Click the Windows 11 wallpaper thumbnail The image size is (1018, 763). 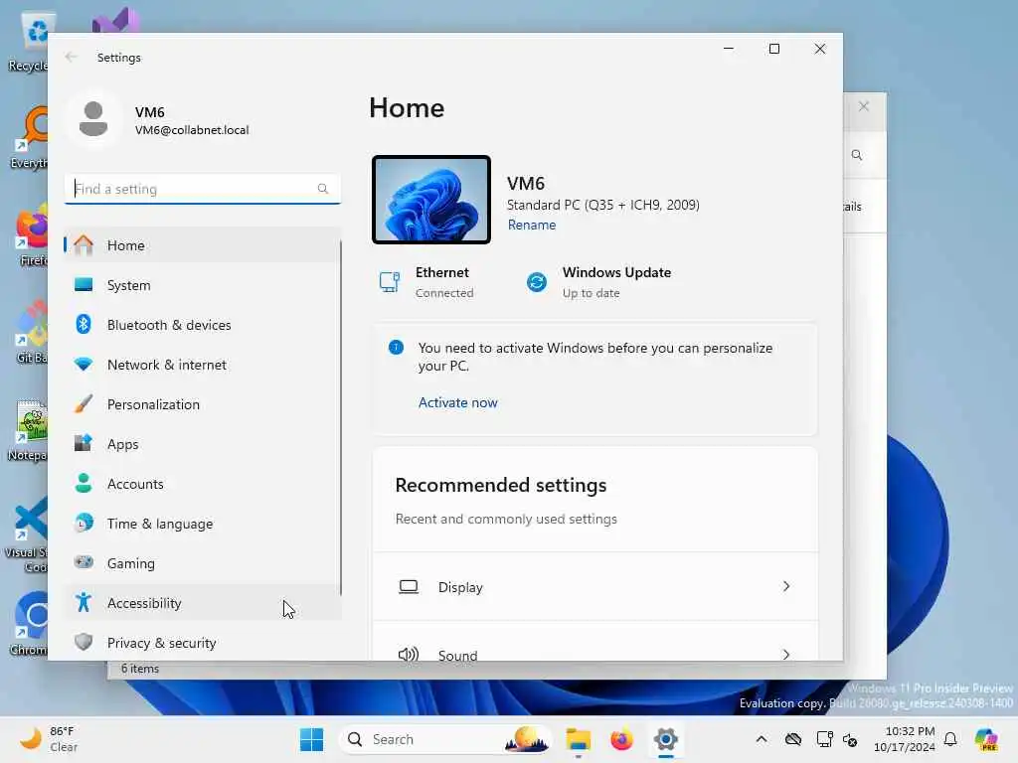click(431, 200)
